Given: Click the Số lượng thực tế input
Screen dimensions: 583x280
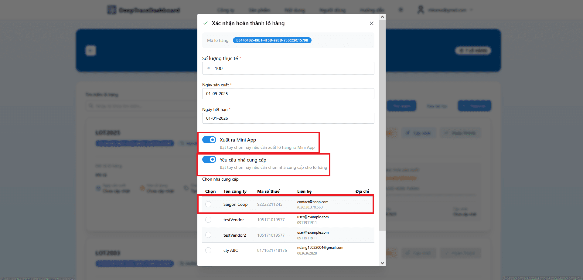Looking at the screenshot, I should [291, 68].
